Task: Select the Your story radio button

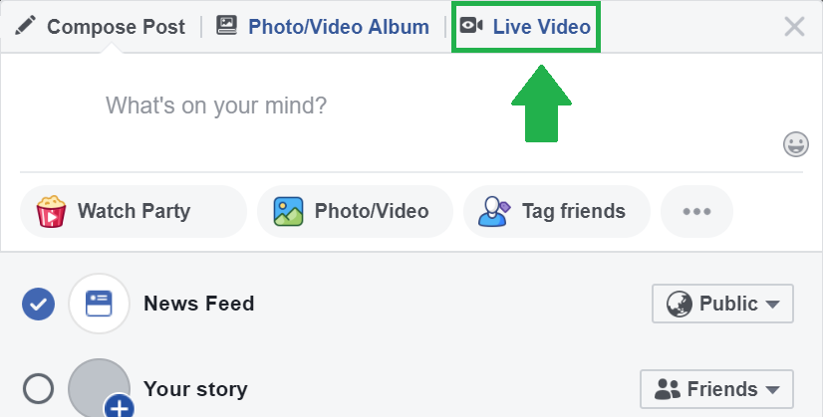Action: point(38,389)
